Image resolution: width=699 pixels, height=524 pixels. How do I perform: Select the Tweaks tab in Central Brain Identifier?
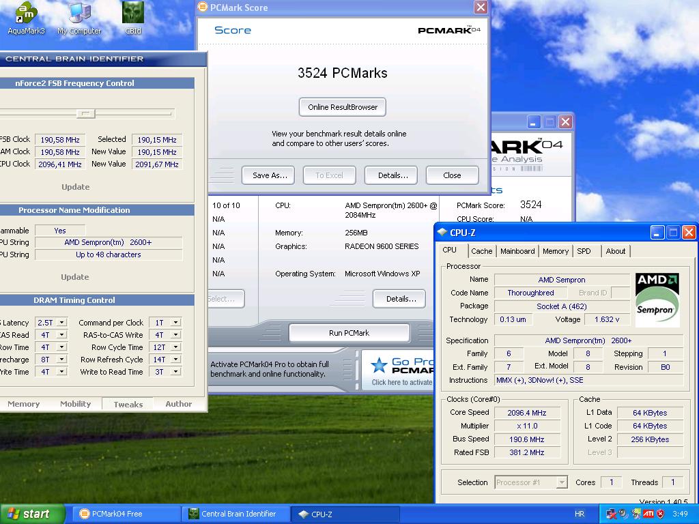tap(128, 404)
